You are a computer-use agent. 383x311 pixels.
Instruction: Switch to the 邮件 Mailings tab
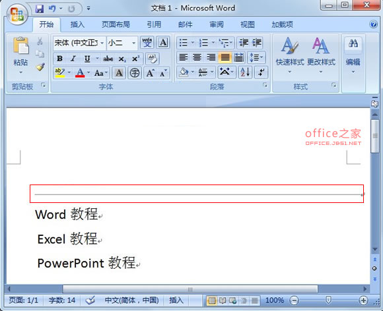tap(185, 24)
